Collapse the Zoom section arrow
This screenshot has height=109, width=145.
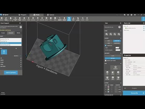(121, 31)
